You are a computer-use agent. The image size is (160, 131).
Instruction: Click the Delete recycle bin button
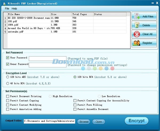[144, 25]
